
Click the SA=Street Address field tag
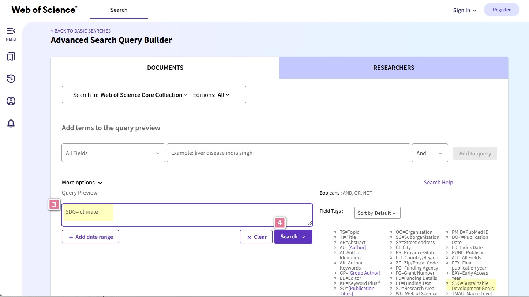[x=415, y=242]
